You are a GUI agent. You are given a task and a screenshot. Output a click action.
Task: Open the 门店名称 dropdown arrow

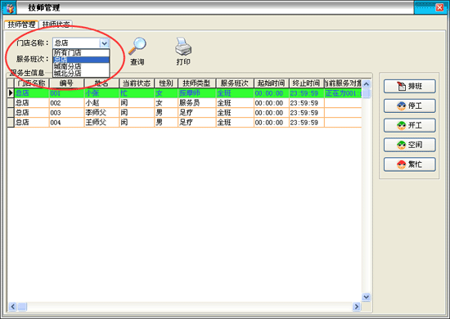[x=104, y=43]
